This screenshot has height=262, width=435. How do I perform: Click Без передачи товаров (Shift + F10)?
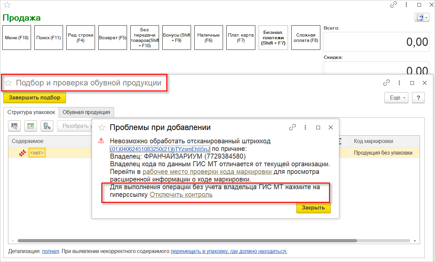145,38
